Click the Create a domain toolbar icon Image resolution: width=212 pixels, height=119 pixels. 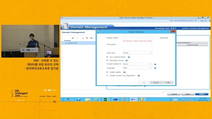(73, 38)
